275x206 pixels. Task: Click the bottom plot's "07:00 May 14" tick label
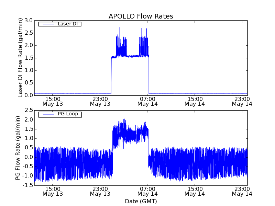click(x=147, y=191)
